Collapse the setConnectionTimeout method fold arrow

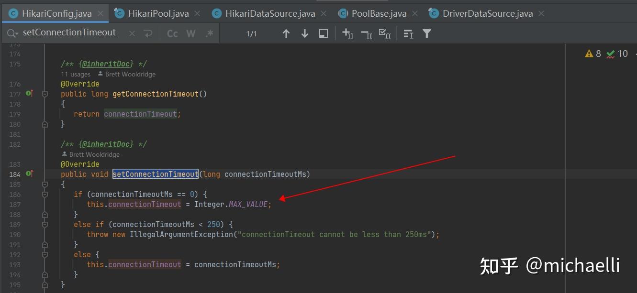click(44, 184)
